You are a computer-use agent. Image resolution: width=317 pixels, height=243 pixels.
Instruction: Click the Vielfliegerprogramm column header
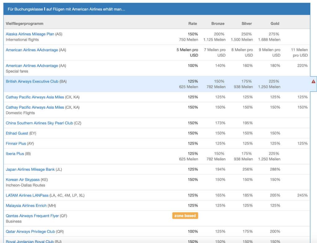click(24, 23)
